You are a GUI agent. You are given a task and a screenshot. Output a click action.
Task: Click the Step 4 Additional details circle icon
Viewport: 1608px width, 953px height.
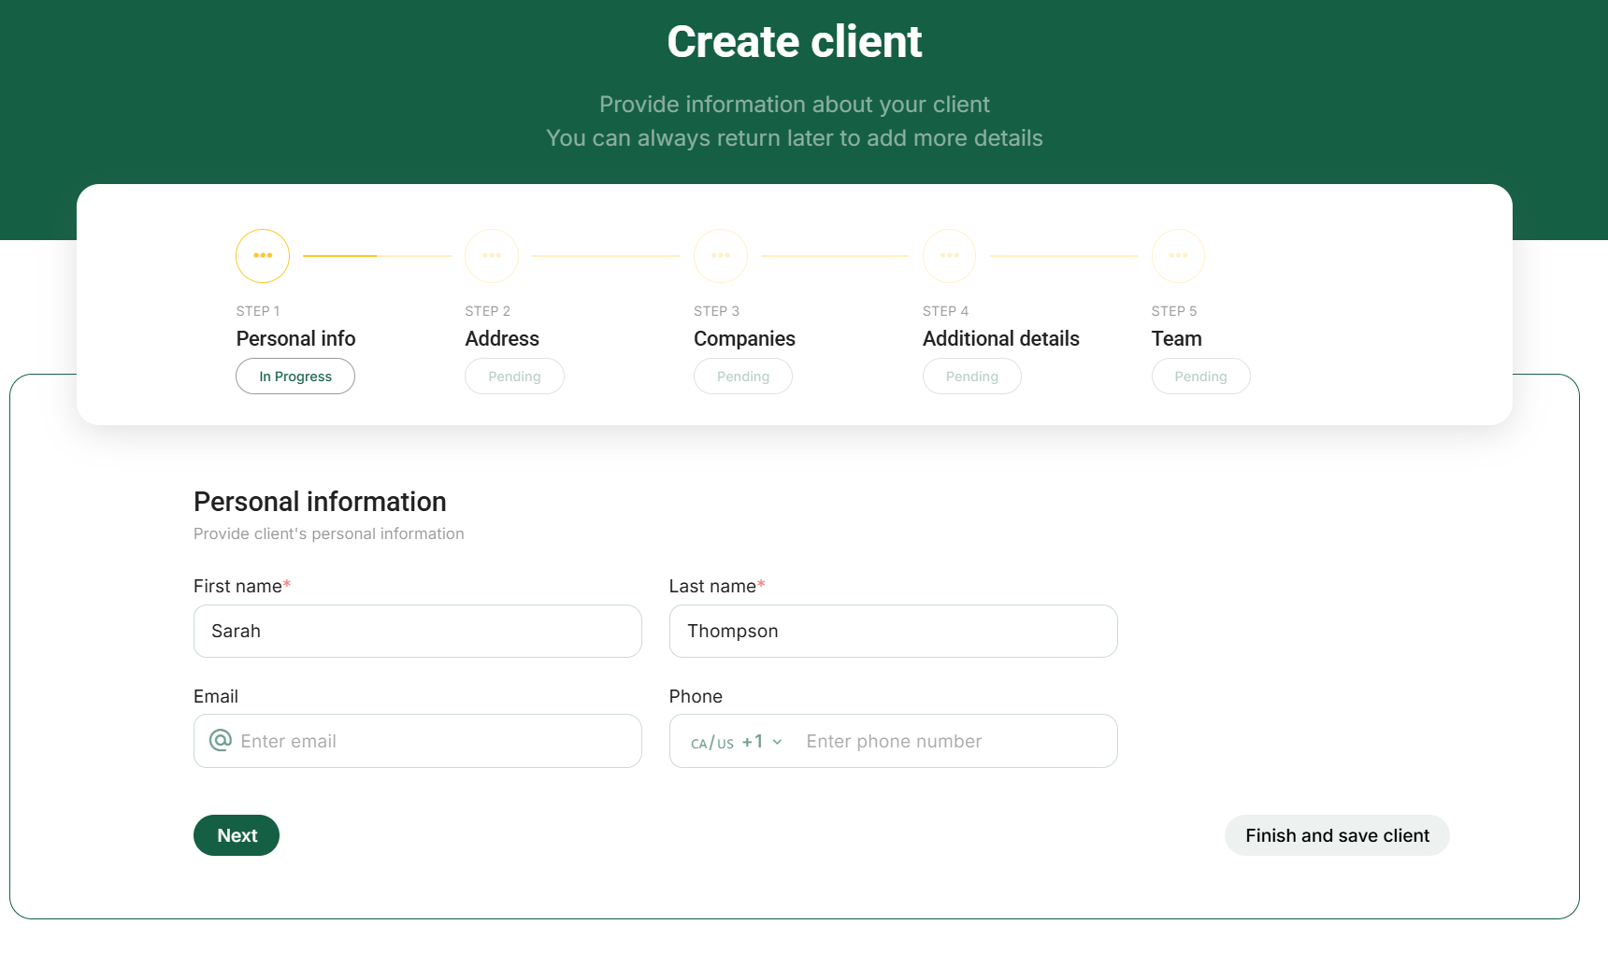click(x=950, y=256)
